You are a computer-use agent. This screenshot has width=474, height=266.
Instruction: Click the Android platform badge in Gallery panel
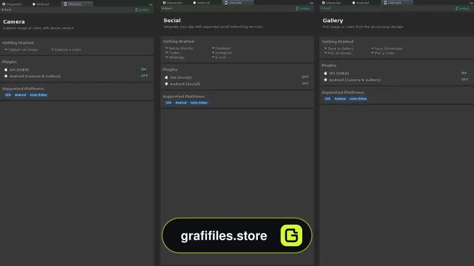tap(340, 99)
